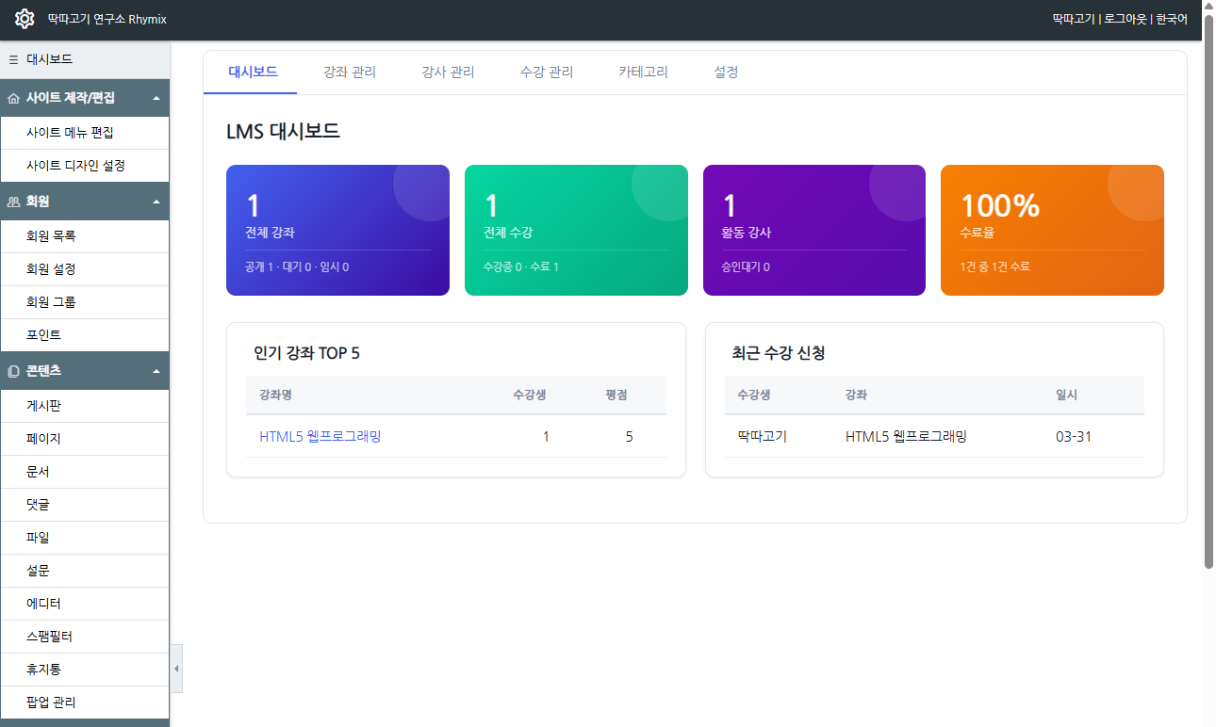
Task: Switch to the 강좌 관리 tab
Action: (349, 71)
